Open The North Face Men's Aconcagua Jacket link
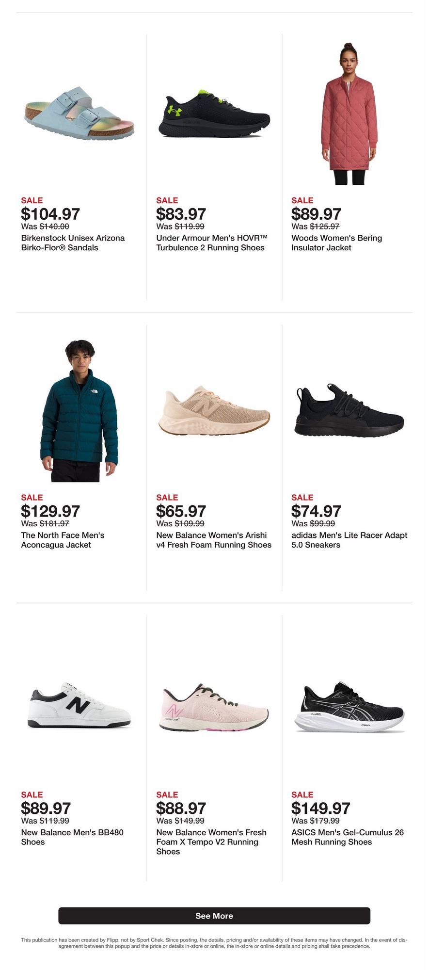The image size is (429, 970). (x=63, y=540)
